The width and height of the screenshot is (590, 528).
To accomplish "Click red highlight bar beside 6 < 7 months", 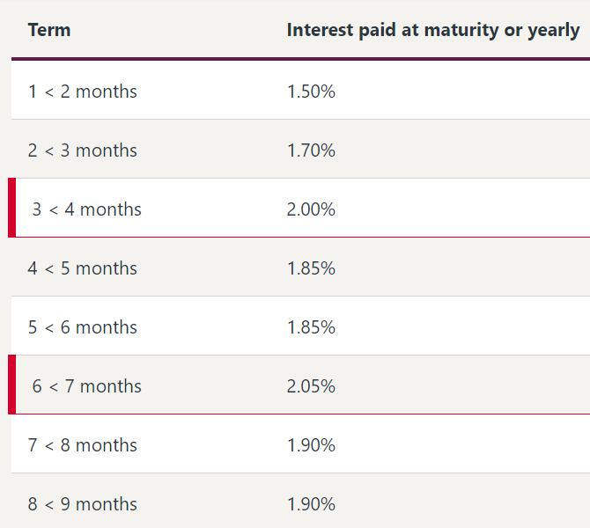I will [11, 385].
